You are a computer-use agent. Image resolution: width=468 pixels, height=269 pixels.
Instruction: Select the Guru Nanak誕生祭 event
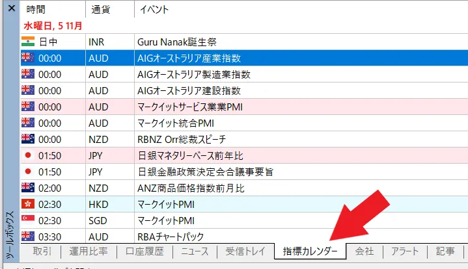(177, 42)
